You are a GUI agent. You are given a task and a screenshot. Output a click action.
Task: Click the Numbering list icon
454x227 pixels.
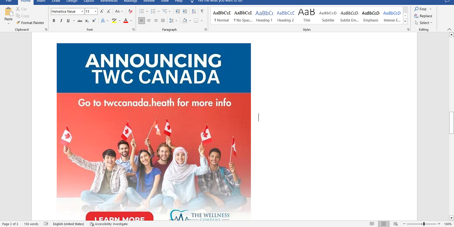(153, 12)
